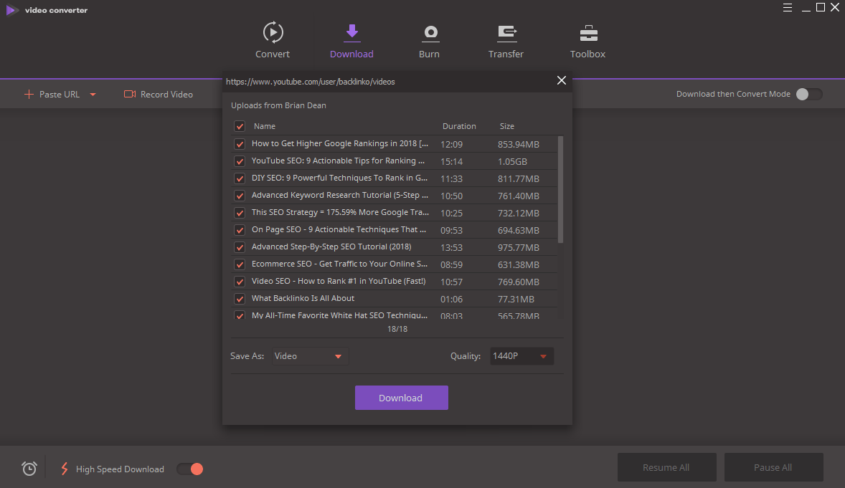Screen dimensions: 845x488
Task: Toggle the select-all checkbox beside Name
Action: pyautogui.click(x=240, y=126)
